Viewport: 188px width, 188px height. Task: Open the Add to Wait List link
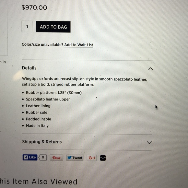pyautogui.click(x=79, y=45)
